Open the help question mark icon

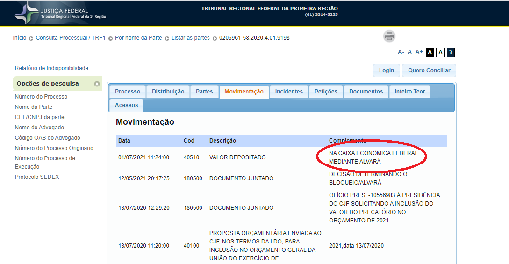coord(451,52)
